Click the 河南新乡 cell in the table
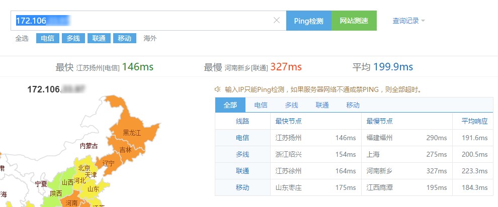The height and width of the screenshot is (207, 498). 379,171
